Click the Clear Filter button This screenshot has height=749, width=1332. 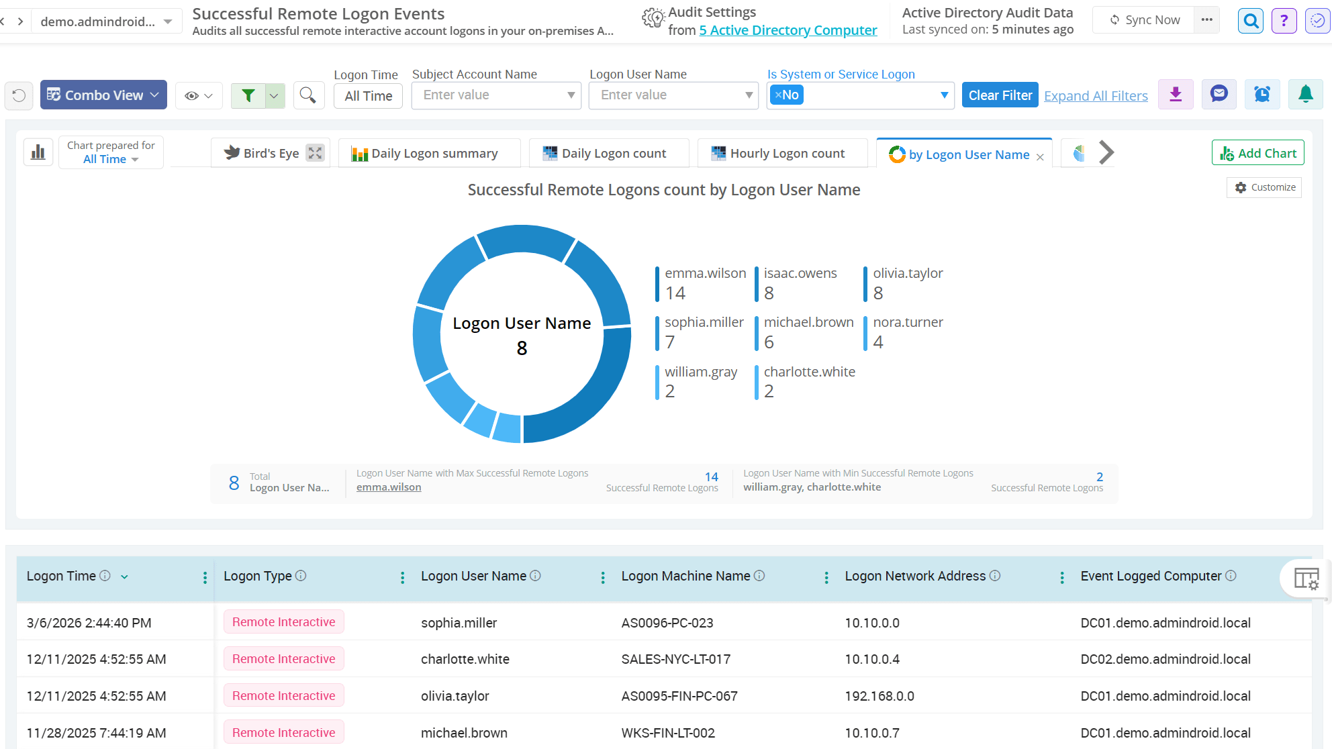pyautogui.click(x=1000, y=95)
